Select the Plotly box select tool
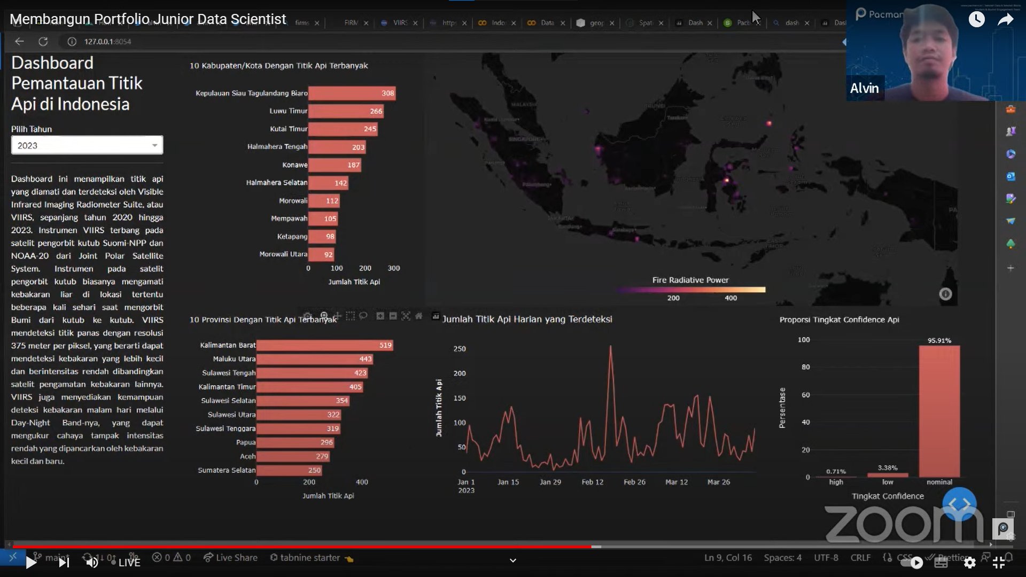Image resolution: width=1026 pixels, height=577 pixels. (350, 316)
